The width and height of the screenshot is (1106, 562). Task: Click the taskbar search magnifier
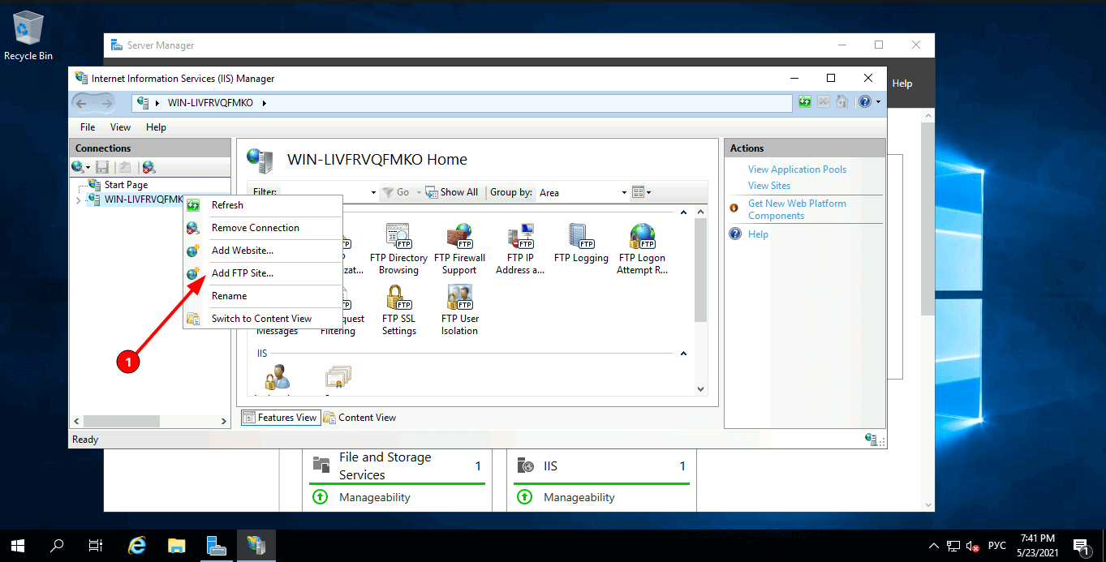(x=57, y=546)
